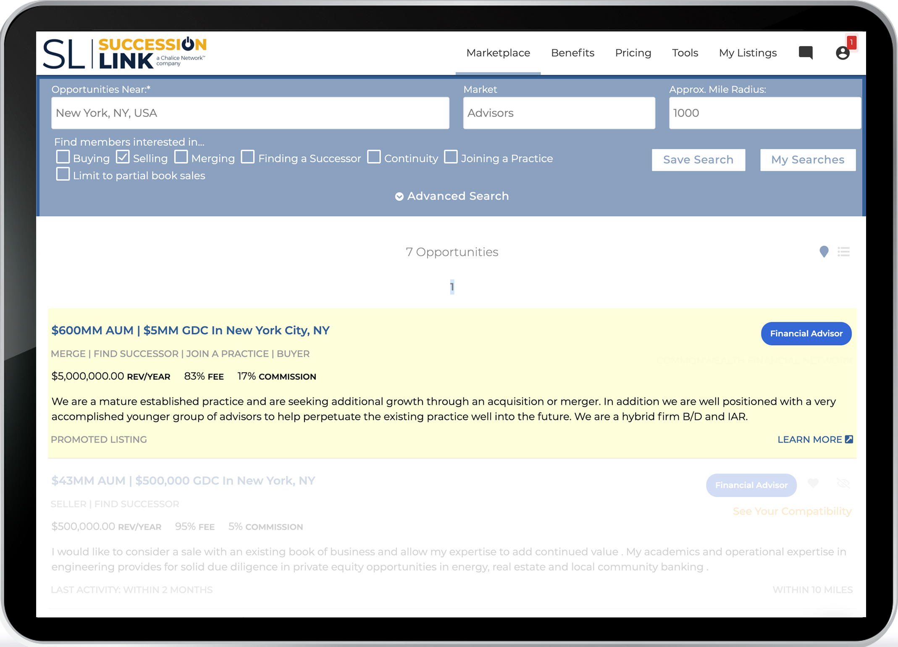
Task: Open the Pricing menu item
Action: [x=633, y=53]
